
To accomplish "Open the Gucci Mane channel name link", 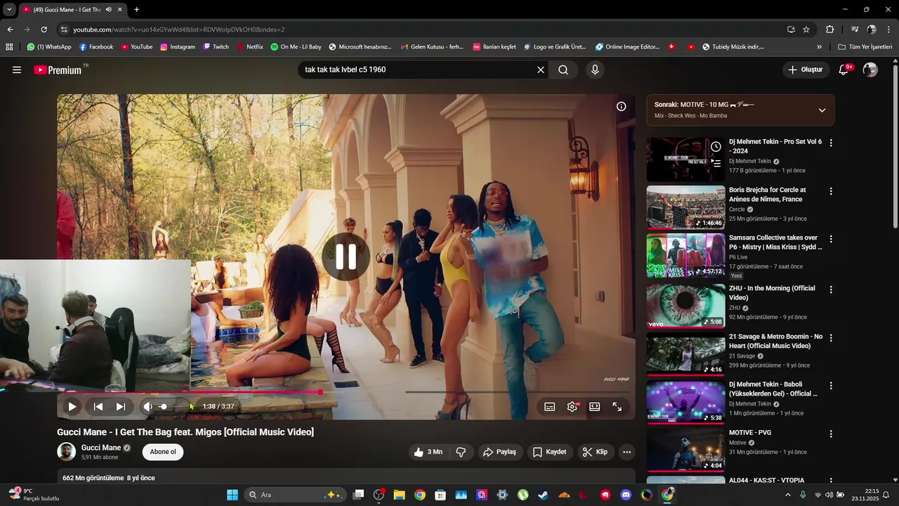I will click(101, 448).
